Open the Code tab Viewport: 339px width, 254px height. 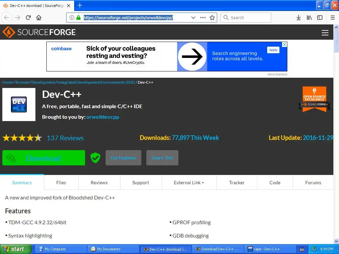point(275,183)
